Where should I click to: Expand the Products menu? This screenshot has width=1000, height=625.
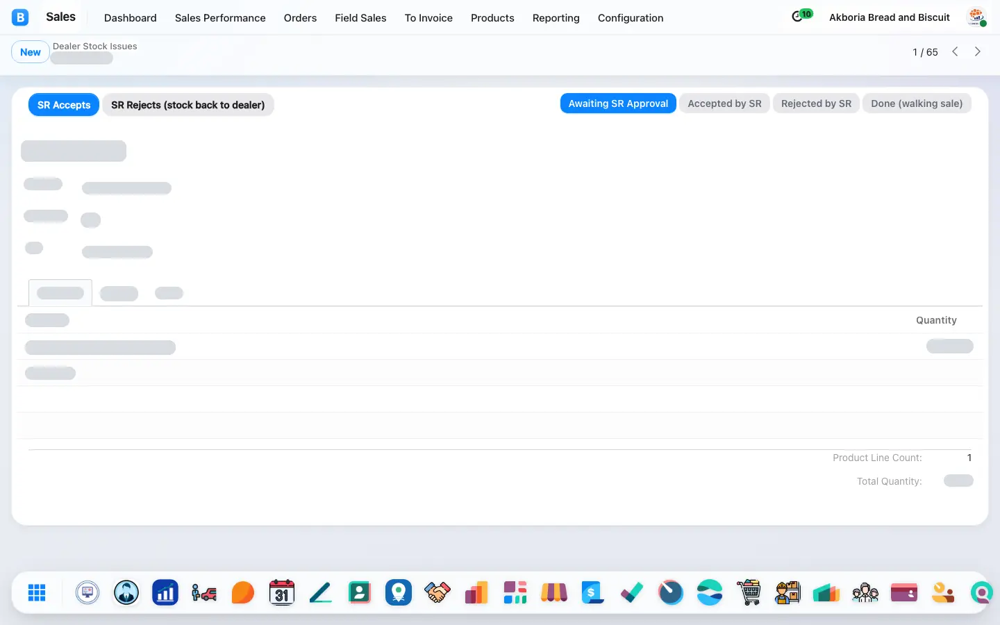point(492,17)
